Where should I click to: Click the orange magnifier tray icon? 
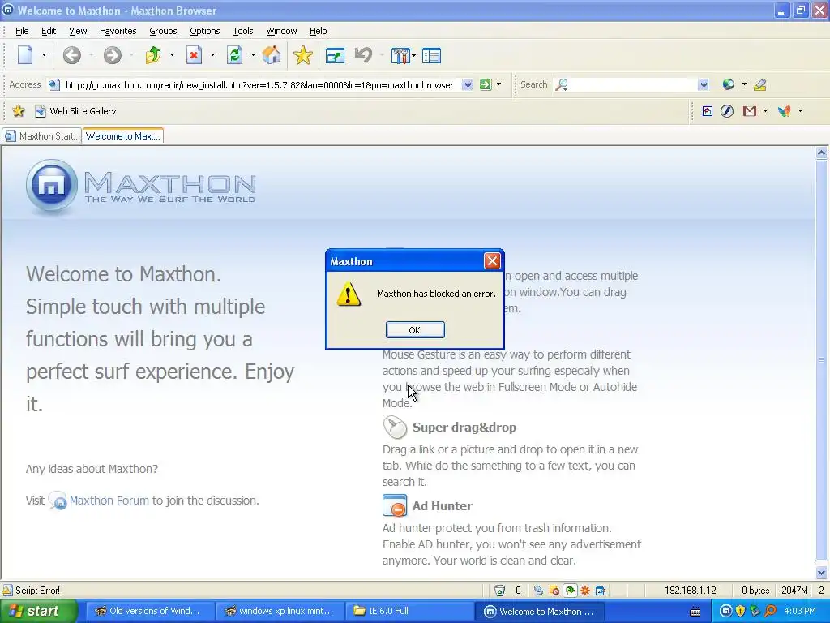pyautogui.click(x=770, y=611)
